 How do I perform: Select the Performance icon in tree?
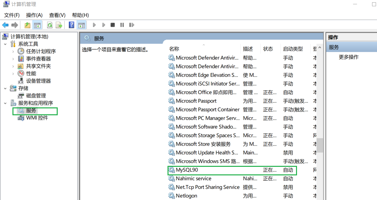[21, 73]
